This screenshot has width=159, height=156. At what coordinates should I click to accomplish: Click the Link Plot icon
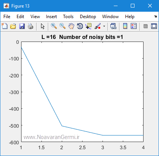point(113,26)
